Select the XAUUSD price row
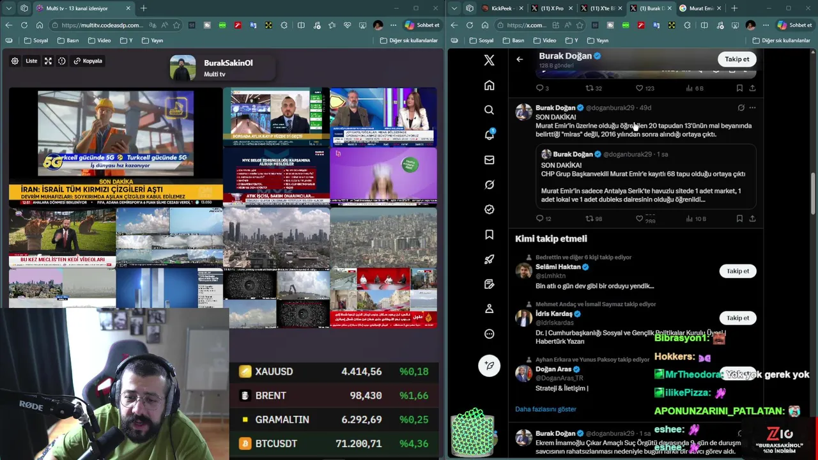 coord(335,371)
